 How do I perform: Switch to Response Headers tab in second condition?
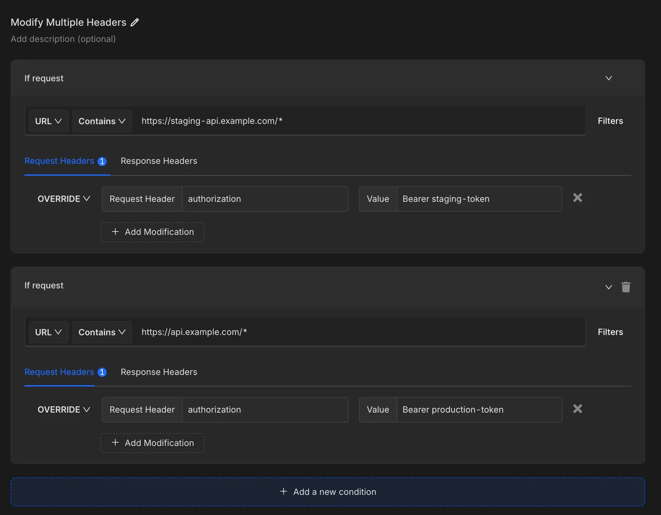(159, 372)
